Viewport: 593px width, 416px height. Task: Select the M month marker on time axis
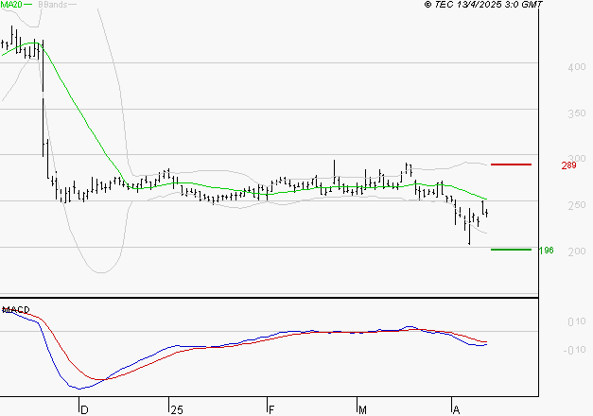363,409
